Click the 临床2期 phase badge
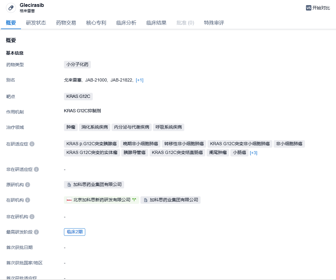336x280 pixels. pos(75,232)
